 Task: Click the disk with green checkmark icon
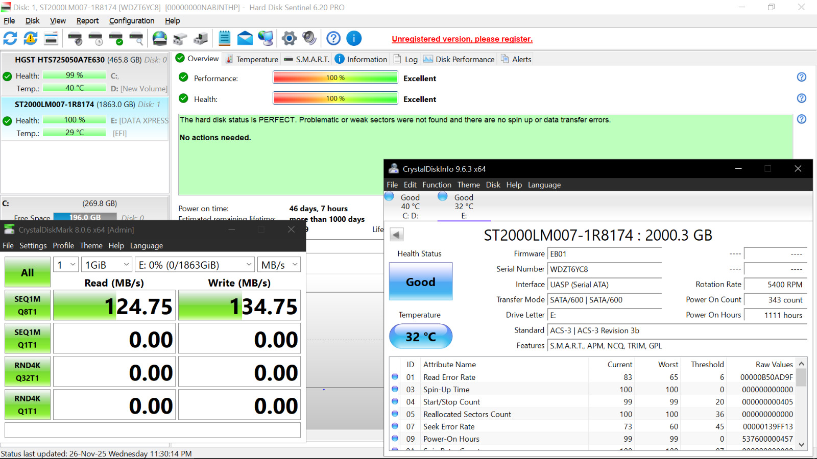pos(116,38)
